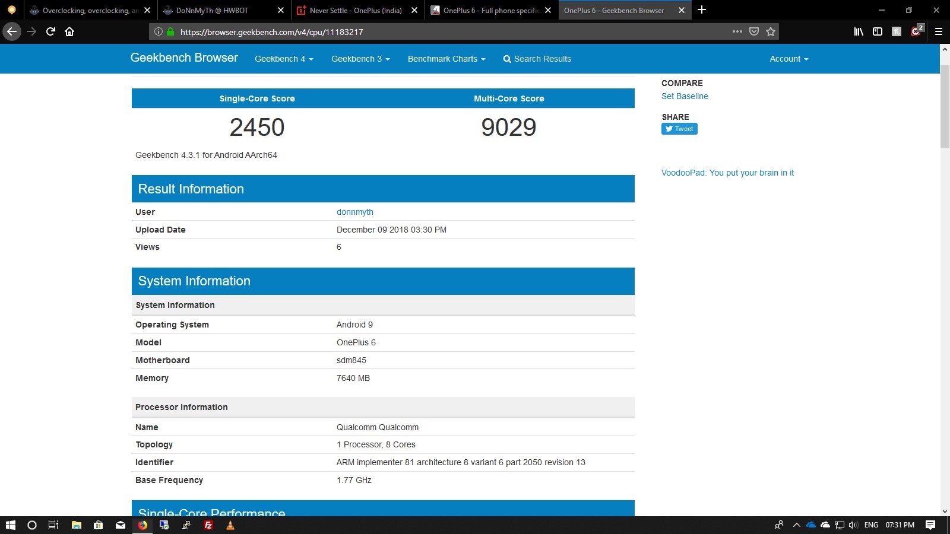The image size is (950, 534).
Task: Expand the Geekbench 3 dropdown
Action: click(x=360, y=59)
